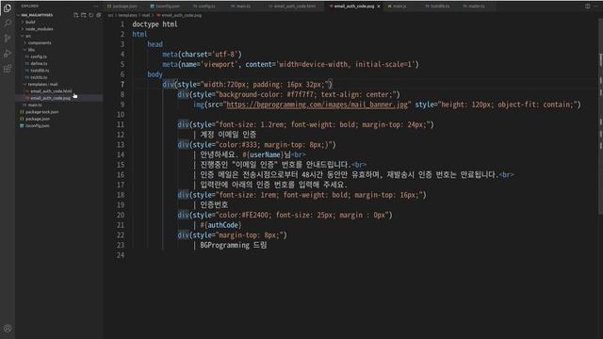This screenshot has height=339, width=603.
Task: Close the email_auth_code.pug tab
Action: coord(379,7)
